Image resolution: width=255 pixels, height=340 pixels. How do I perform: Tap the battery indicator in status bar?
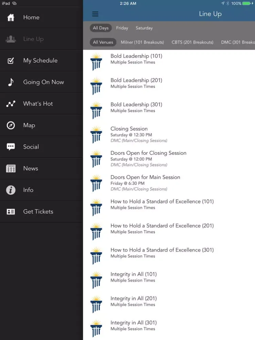[247, 3]
